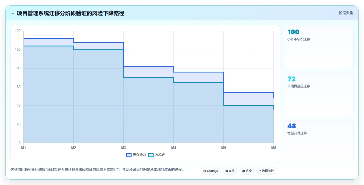Image resolution: width=364 pixels, height=185 pixels.
Task: Click the small icon inside the Chart.js tag
Action: [205, 171]
